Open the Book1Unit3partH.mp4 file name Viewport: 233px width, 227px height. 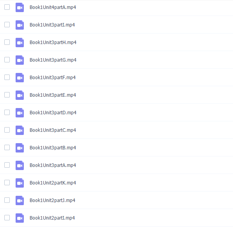(x=53, y=43)
